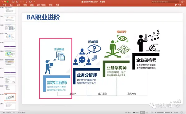The height and width of the screenshot is (114, 186).
Task: Switch to slide sorter grid view icon
Action: (x=147, y=112)
